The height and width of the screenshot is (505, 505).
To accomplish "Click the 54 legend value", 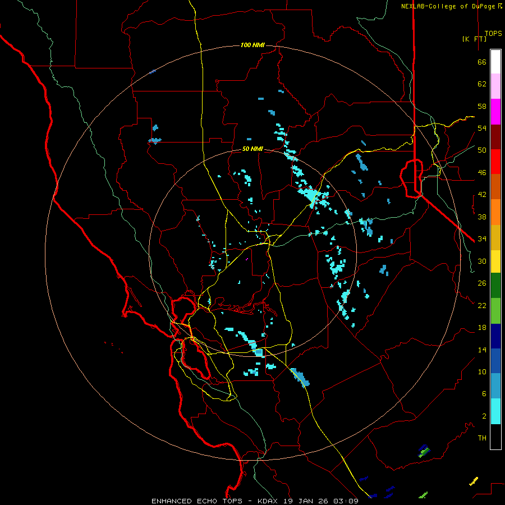I will 482,128.
